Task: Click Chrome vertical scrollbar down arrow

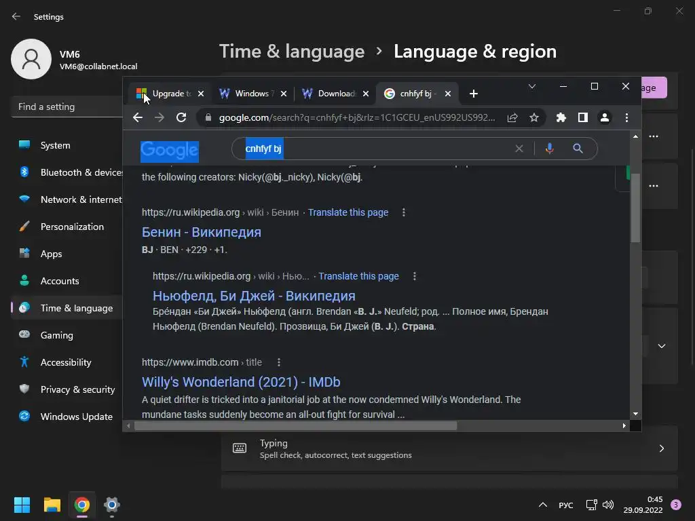Action: 635,414
